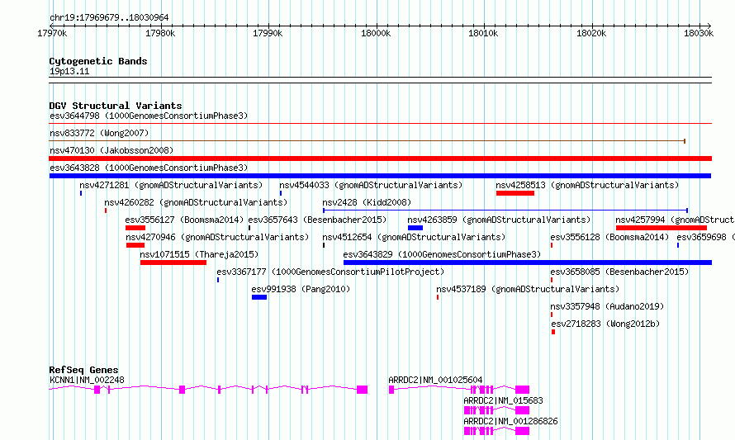Click the 17980k ruler tick label
This screenshot has height=440, width=735.
pos(160,33)
